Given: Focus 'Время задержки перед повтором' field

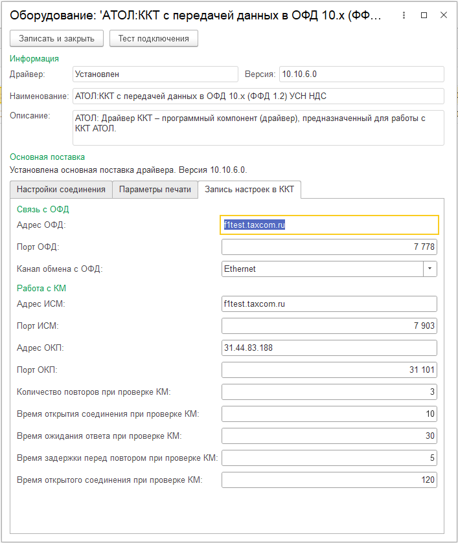Looking at the screenshot, I should click(329, 458).
